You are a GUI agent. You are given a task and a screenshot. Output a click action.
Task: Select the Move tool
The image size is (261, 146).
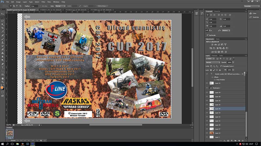pyautogui.click(x=3, y=14)
